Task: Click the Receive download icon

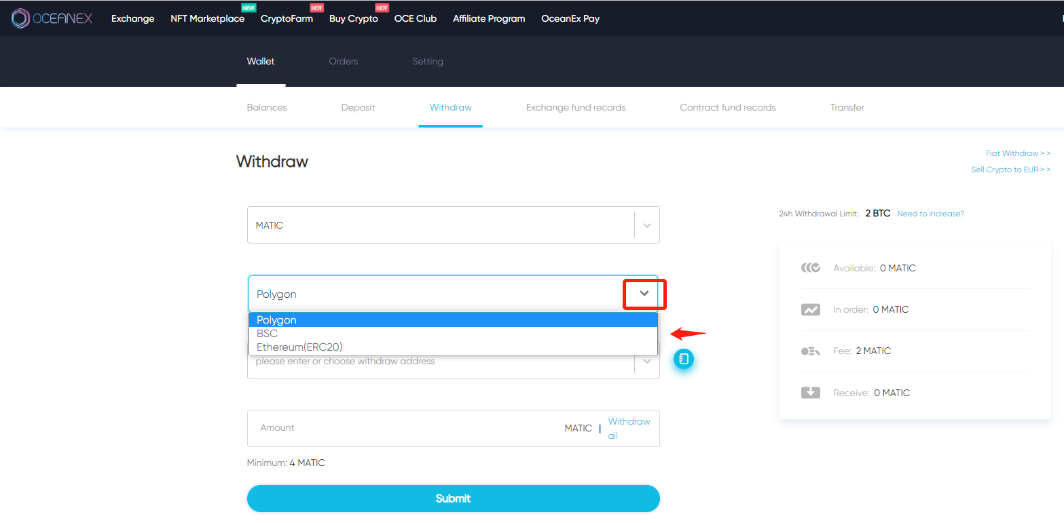Action: [811, 393]
